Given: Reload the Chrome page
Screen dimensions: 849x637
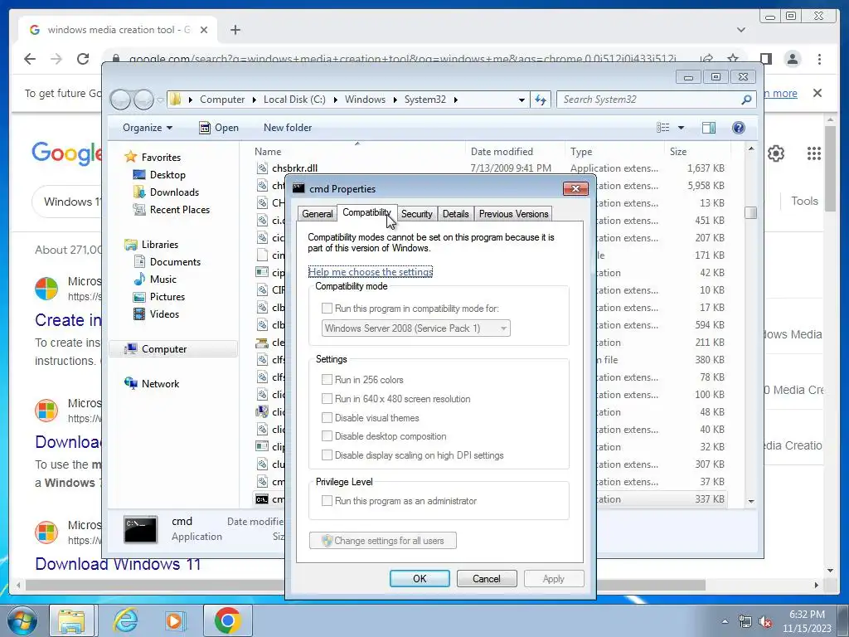Looking at the screenshot, I should coord(83,59).
